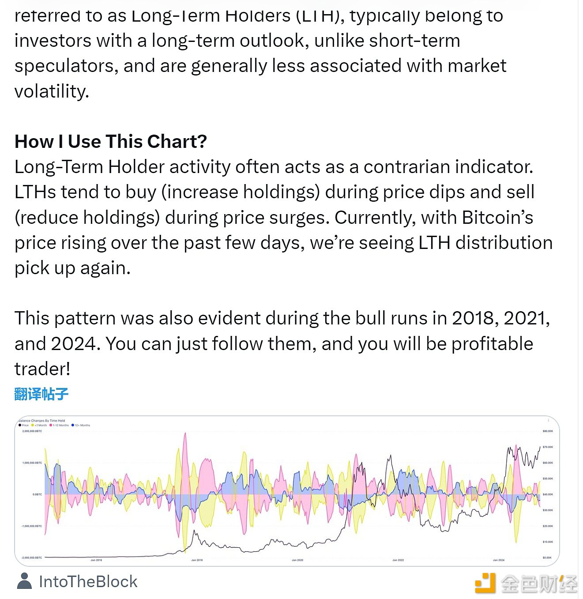Screen dimensions: 583x599
Task: Click the IntoTheBlock person icon
Action: (x=24, y=581)
